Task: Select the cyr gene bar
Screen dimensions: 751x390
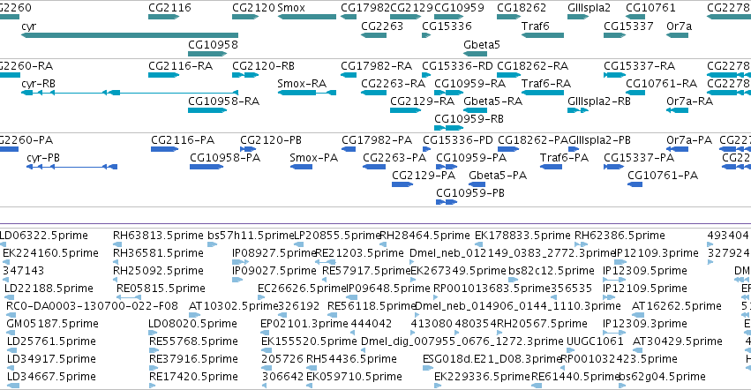Action: coord(130,35)
